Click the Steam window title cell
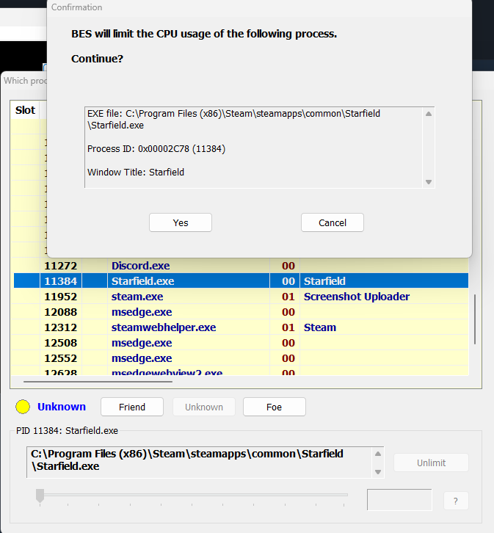 [x=384, y=327]
